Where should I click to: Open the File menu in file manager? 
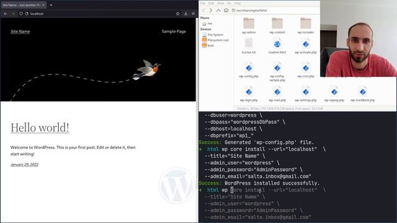pyautogui.click(x=203, y=3)
